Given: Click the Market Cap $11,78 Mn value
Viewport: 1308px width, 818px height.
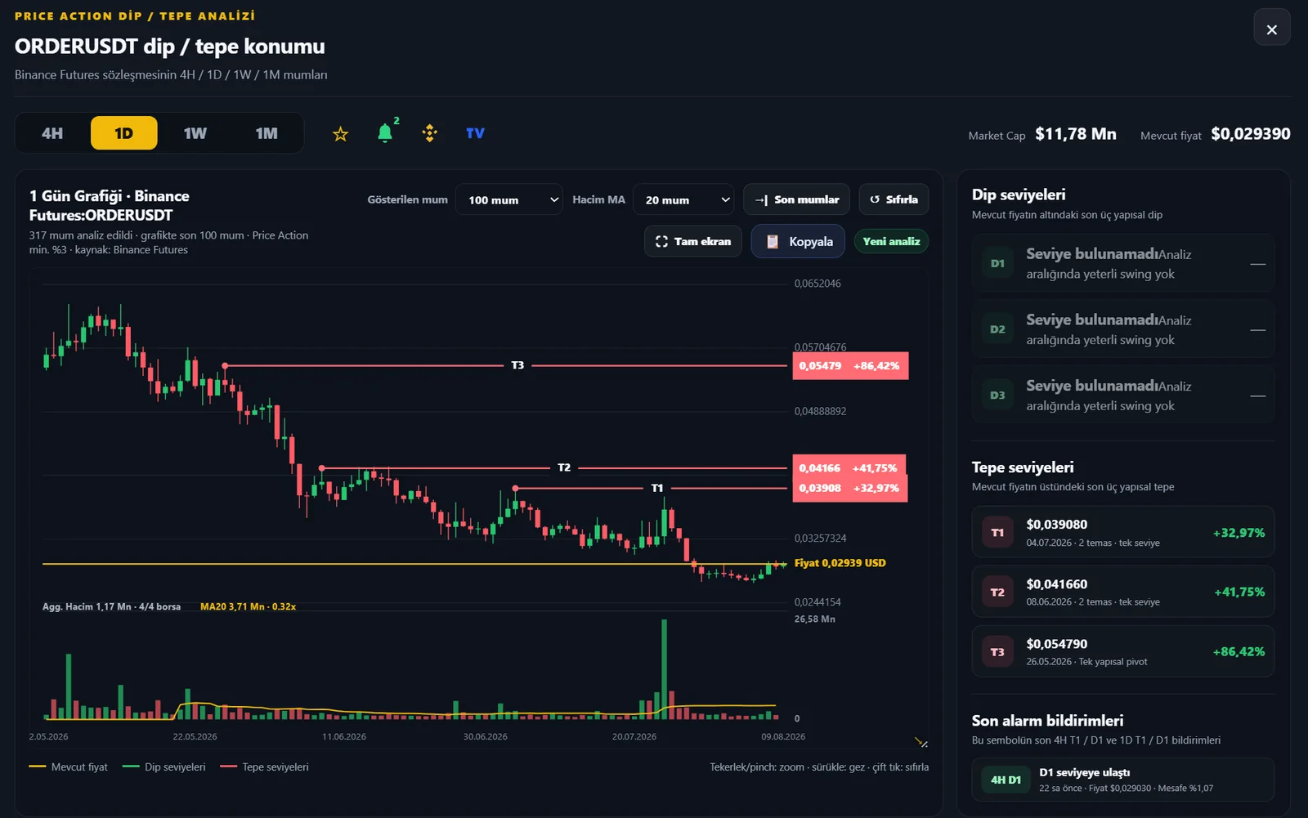Looking at the screenshot, I should pyautogui.click(x=1075, y=134).
